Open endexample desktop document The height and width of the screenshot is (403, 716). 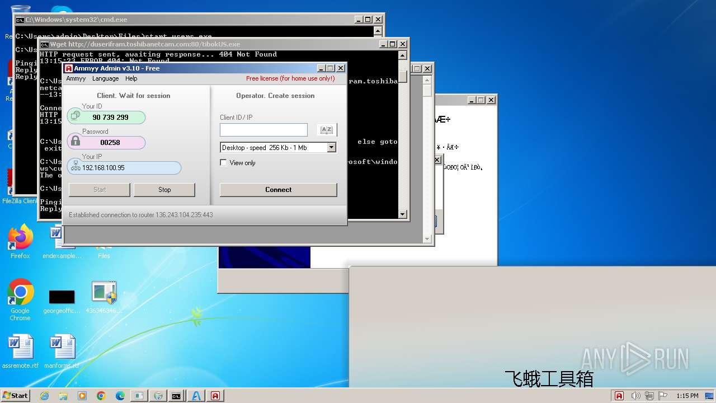click(x=62, y=242)
